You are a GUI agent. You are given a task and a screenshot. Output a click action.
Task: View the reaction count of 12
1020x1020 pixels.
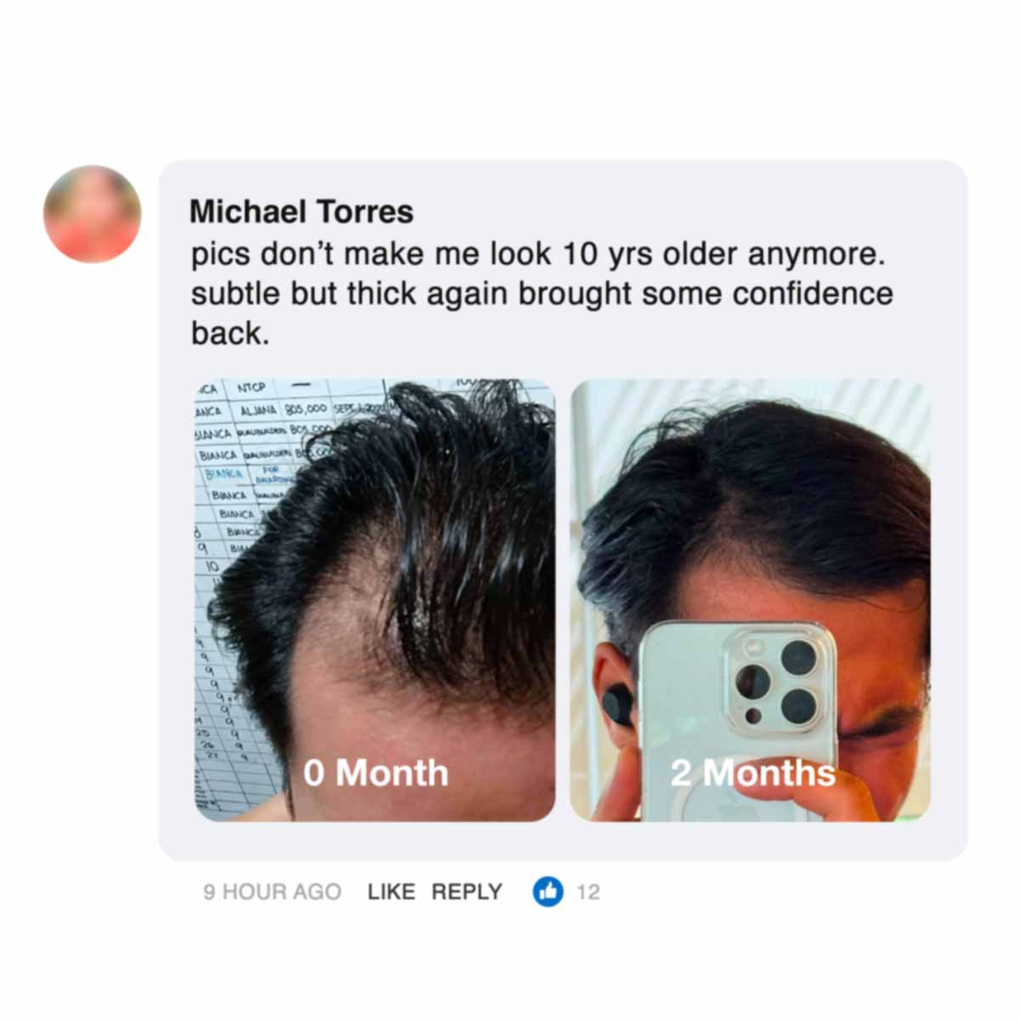pyautogui.click(x=588, y=892)
